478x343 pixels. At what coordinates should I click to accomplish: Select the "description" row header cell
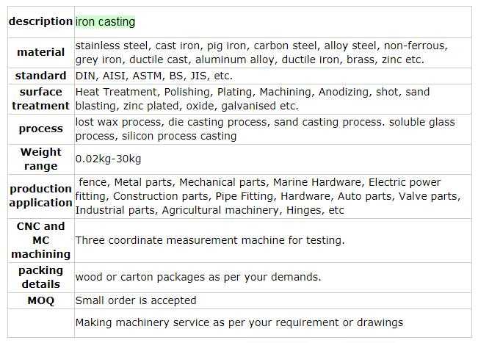tap(40, 22)
